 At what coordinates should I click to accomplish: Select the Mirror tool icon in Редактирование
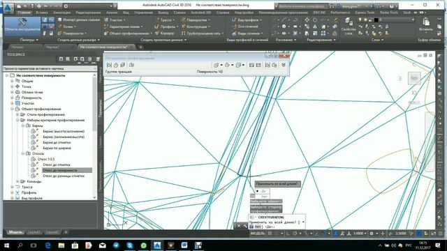pyautogui.click(x=315, y=26)
